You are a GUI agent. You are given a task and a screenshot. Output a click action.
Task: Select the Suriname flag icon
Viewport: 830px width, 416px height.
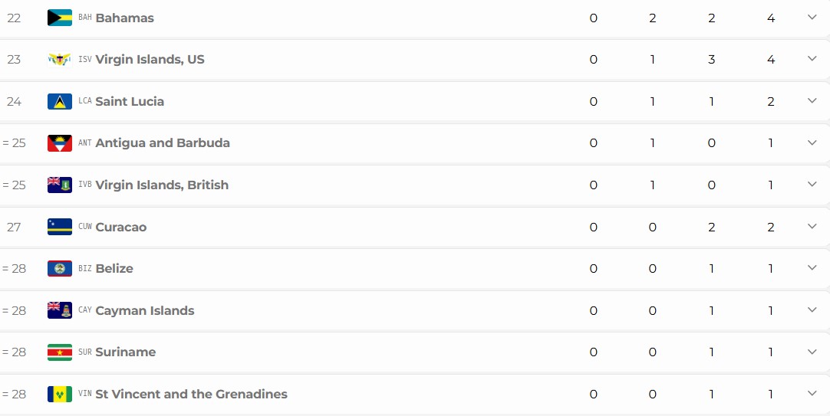(x=60, y=352)
